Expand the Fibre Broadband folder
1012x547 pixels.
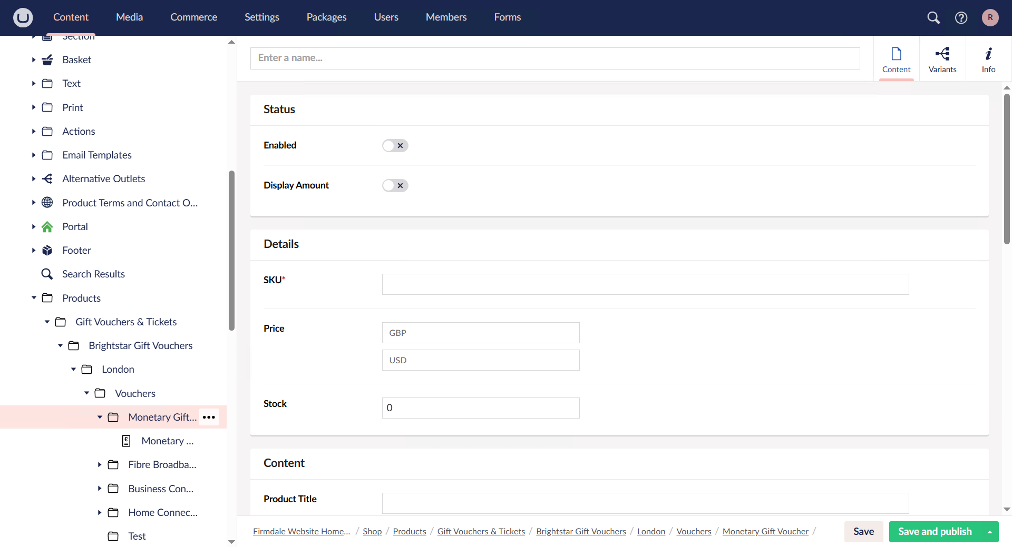pyautogui.click(x=99, y=464)
